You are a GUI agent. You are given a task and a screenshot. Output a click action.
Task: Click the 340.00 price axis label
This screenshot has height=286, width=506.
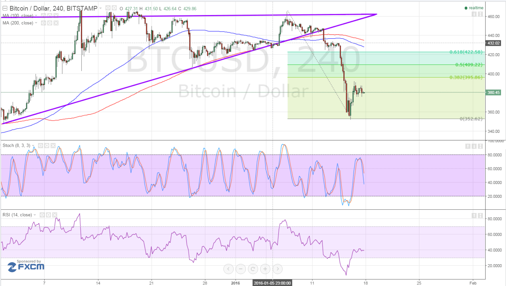pyautogui.click(x=494, y=131)
